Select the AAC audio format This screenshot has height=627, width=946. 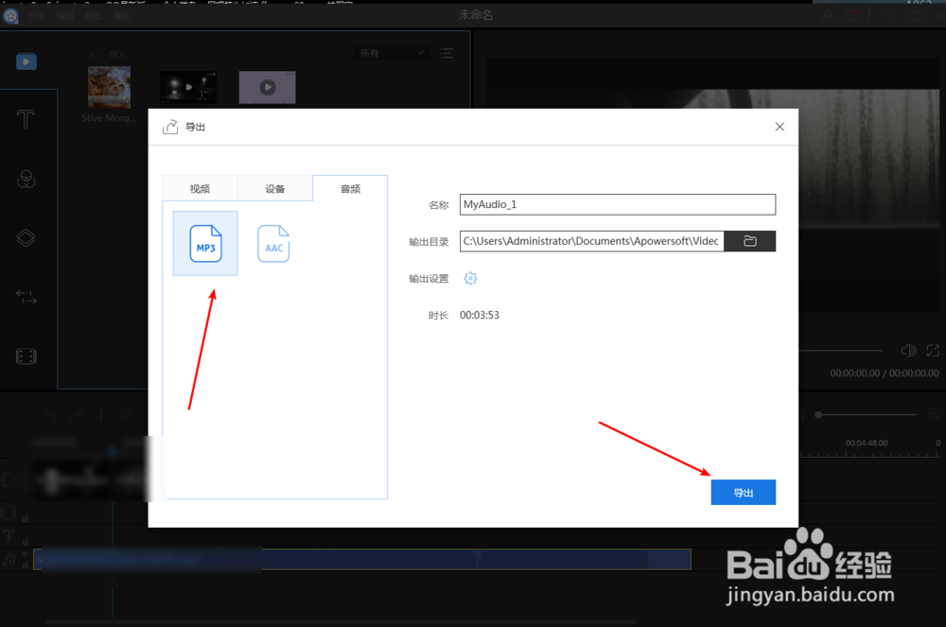[273, 244]
